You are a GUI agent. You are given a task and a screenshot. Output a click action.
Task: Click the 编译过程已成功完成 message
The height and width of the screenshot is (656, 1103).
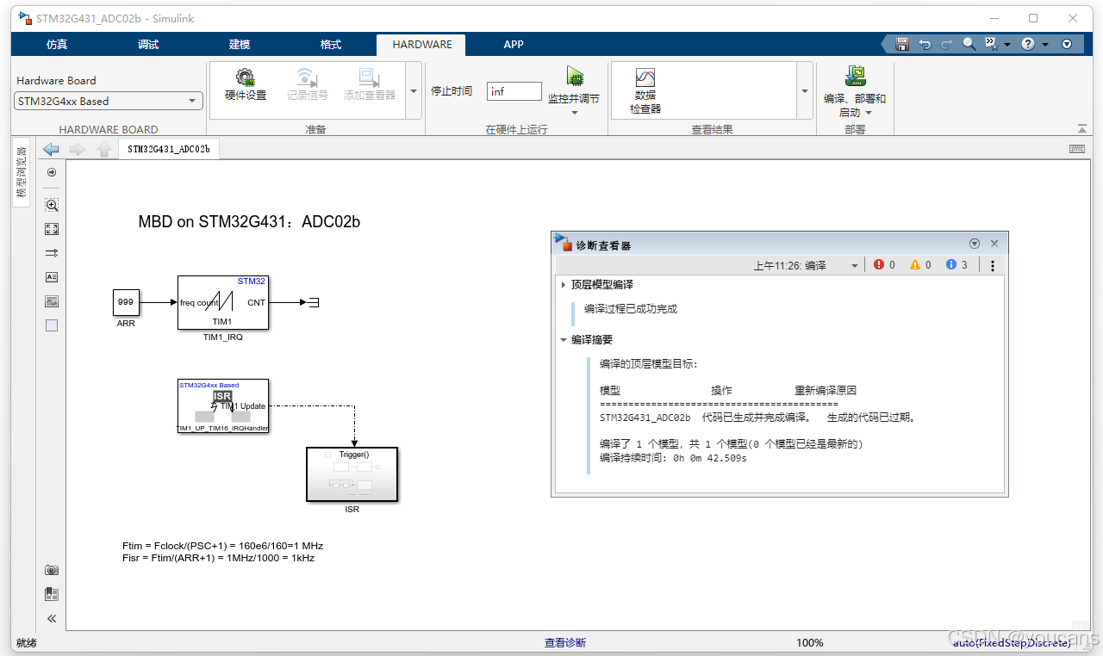point(631,309)
